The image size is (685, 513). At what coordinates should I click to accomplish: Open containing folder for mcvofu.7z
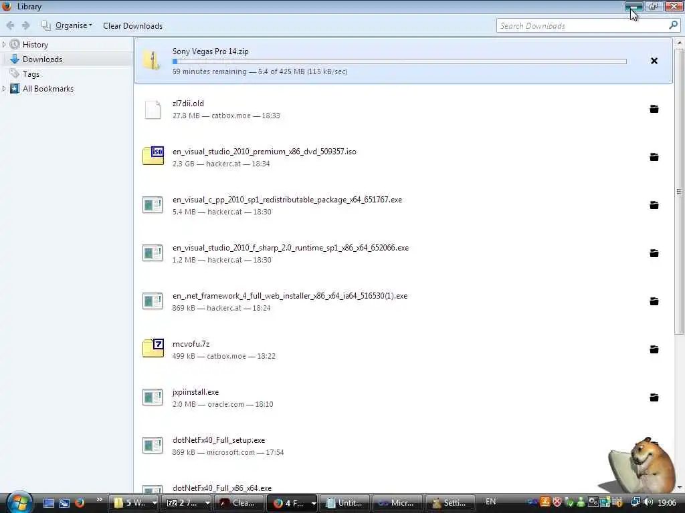coord(654,349)
